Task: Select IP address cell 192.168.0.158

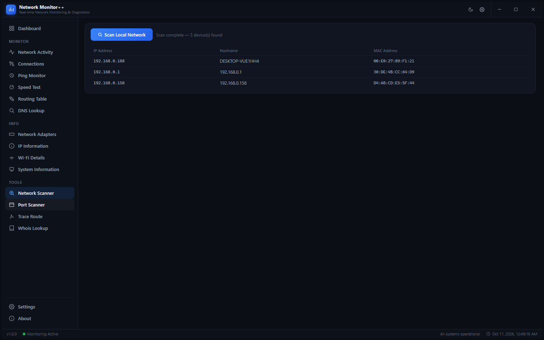Action: point(109,83)
